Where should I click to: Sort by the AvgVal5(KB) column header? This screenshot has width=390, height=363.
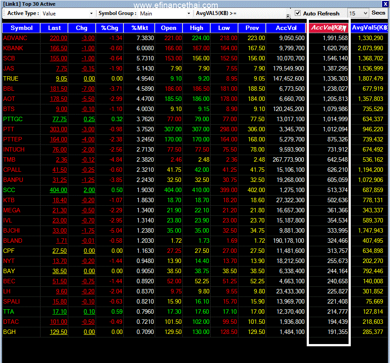pos(370,28)
